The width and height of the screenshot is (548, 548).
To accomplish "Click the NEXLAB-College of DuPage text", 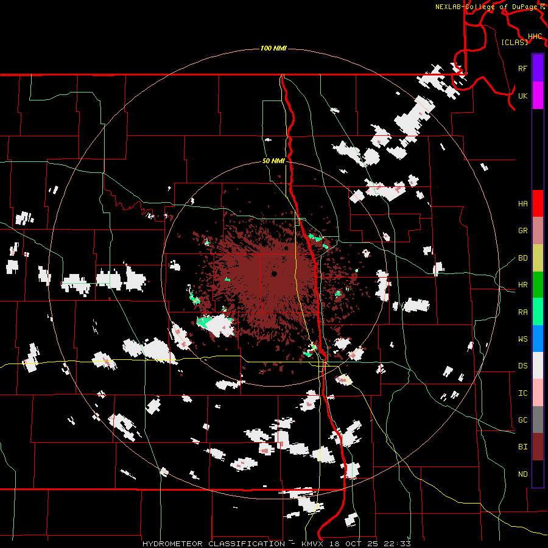I will tap(486, 7).
